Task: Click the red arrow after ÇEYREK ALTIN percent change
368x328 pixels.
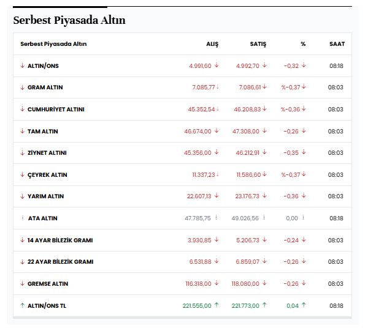Action: [304, 175]
